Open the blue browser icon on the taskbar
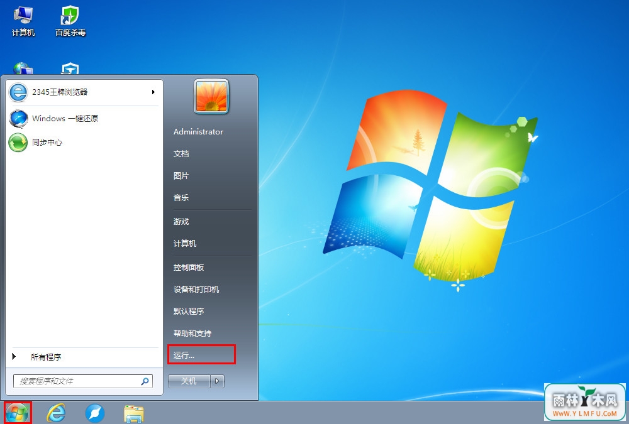 coord(95,413)
